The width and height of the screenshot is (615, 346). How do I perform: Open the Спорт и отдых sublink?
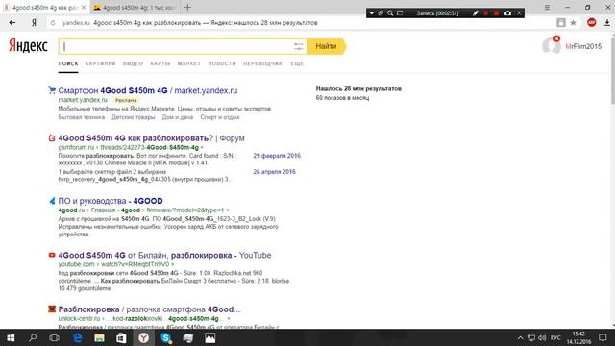[x=220, y=117]
